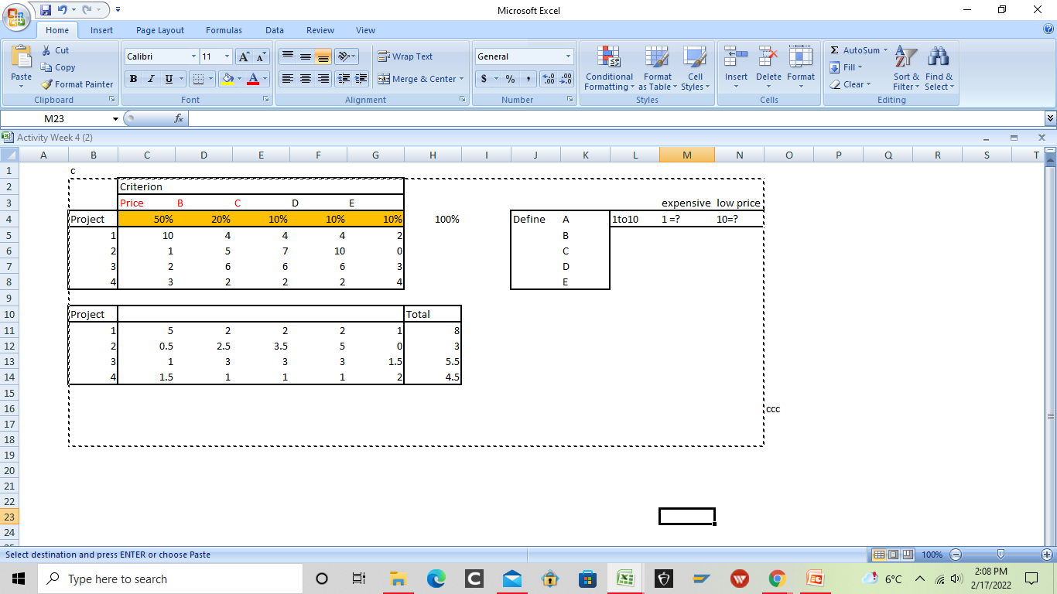Apply bold formatting
The image size is (1057, 594).
[x=133, y=79]
